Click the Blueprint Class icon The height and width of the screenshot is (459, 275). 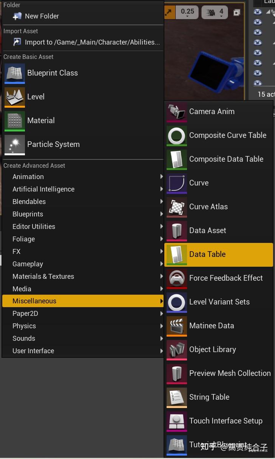point(15,73)
